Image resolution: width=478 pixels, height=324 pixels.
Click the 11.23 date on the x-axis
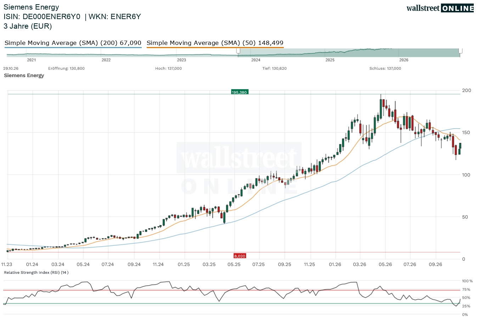pyautogui.click(x=7, y=265)
